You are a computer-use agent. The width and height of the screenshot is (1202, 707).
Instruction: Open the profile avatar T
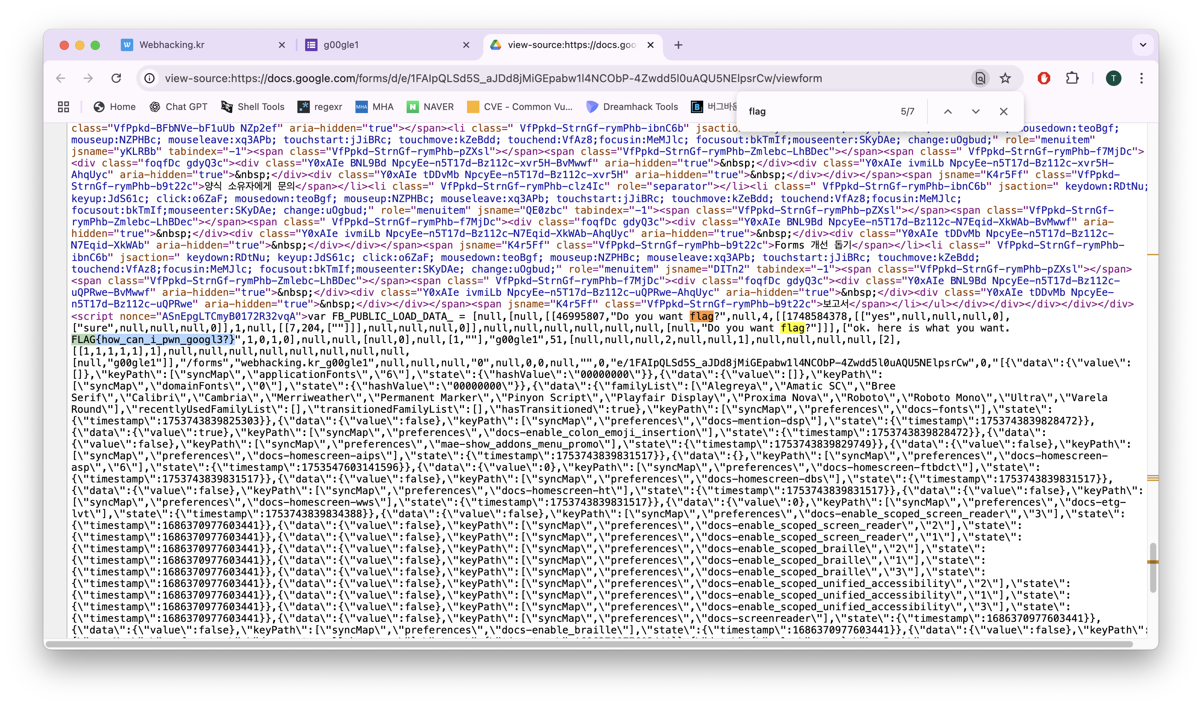(1113, 78)
